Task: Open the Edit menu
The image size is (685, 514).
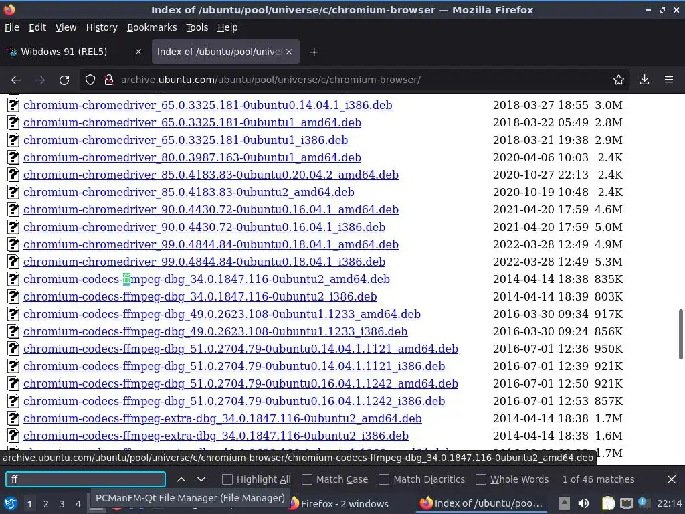Action: point(37,27)
